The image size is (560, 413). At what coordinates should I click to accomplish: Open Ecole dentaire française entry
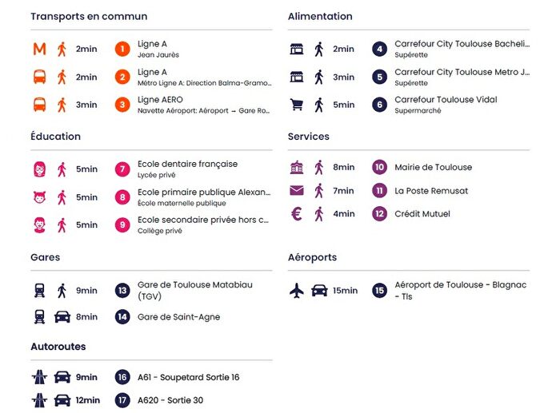click(x=187, y=164)
